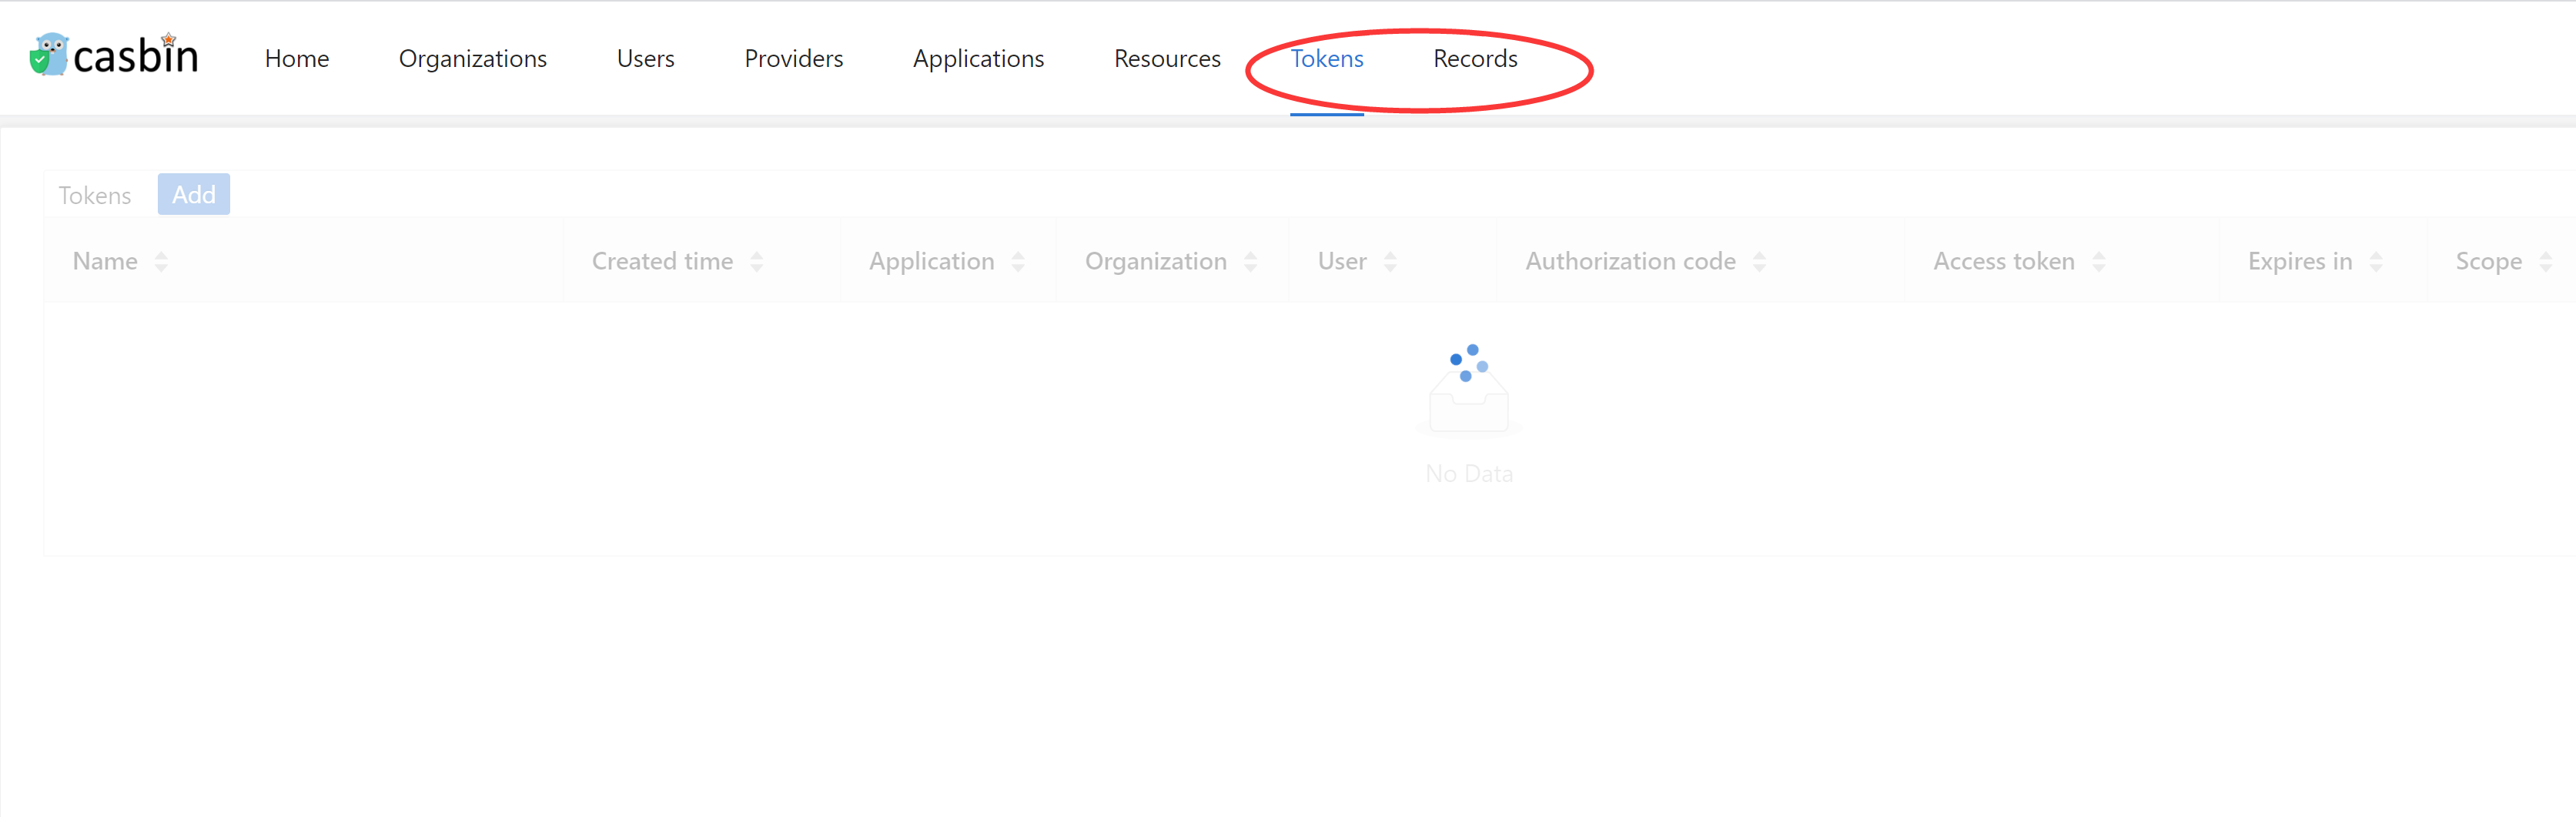Switch to the Records tab
This screenshot has height=817, width=2576.
pyautogui.click(x=1475, y=58)
